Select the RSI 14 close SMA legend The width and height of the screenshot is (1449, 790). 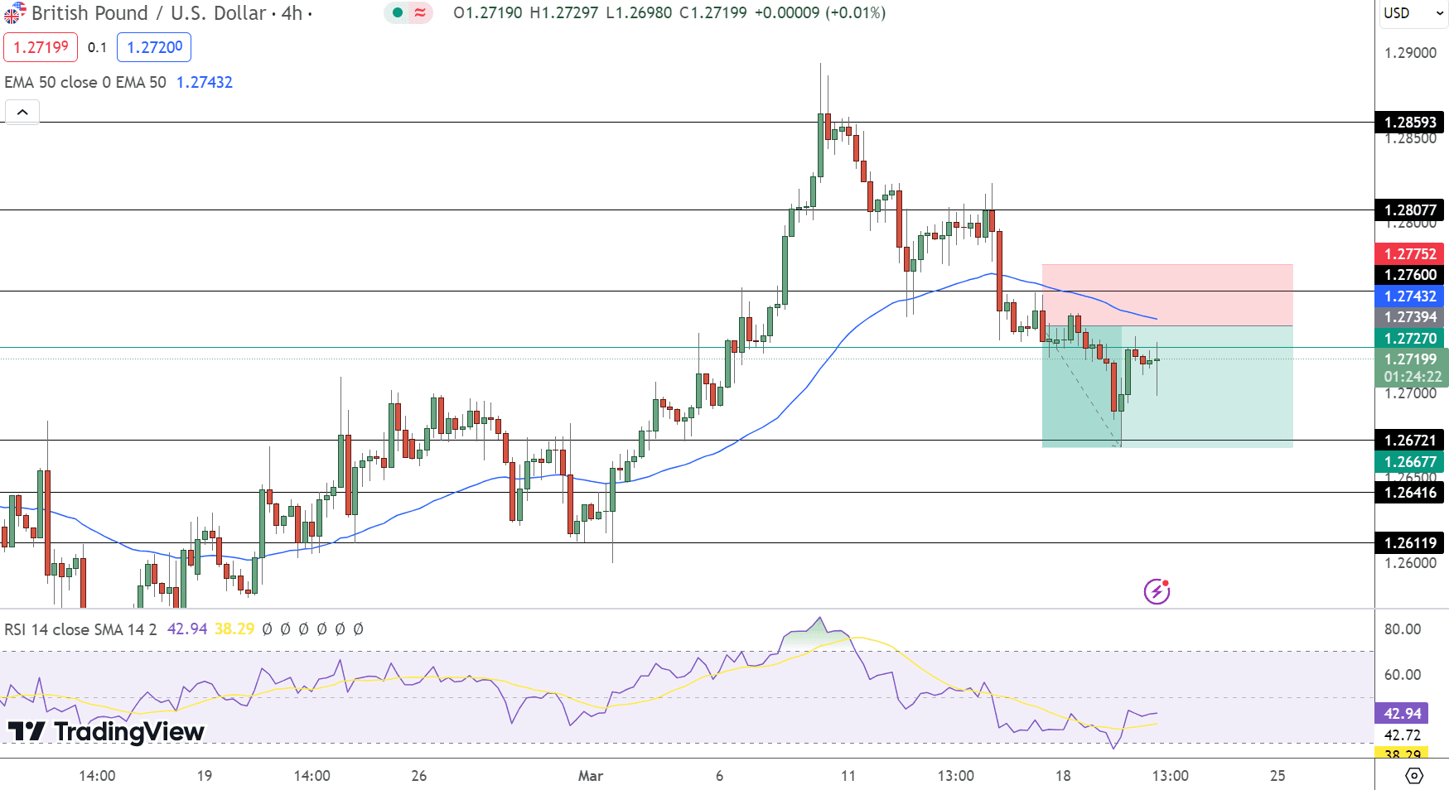click(80, 629)
